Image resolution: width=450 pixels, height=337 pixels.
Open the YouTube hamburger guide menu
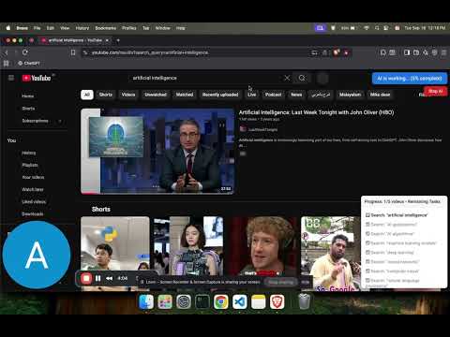11,78
